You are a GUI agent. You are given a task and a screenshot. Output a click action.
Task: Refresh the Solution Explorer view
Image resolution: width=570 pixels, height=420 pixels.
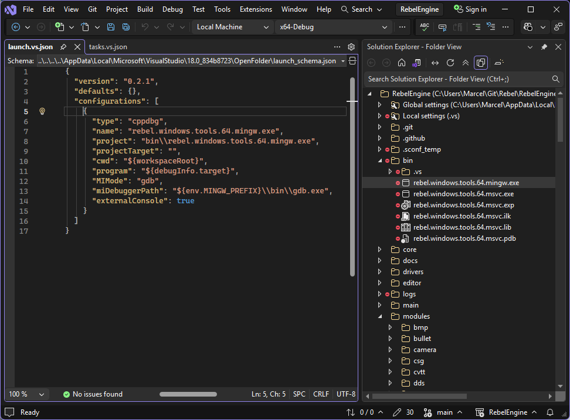pos(450,63)
